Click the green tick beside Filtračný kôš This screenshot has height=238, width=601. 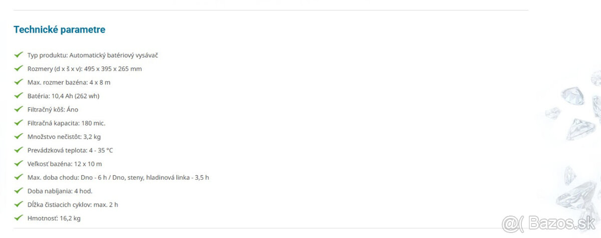[19, 109]
